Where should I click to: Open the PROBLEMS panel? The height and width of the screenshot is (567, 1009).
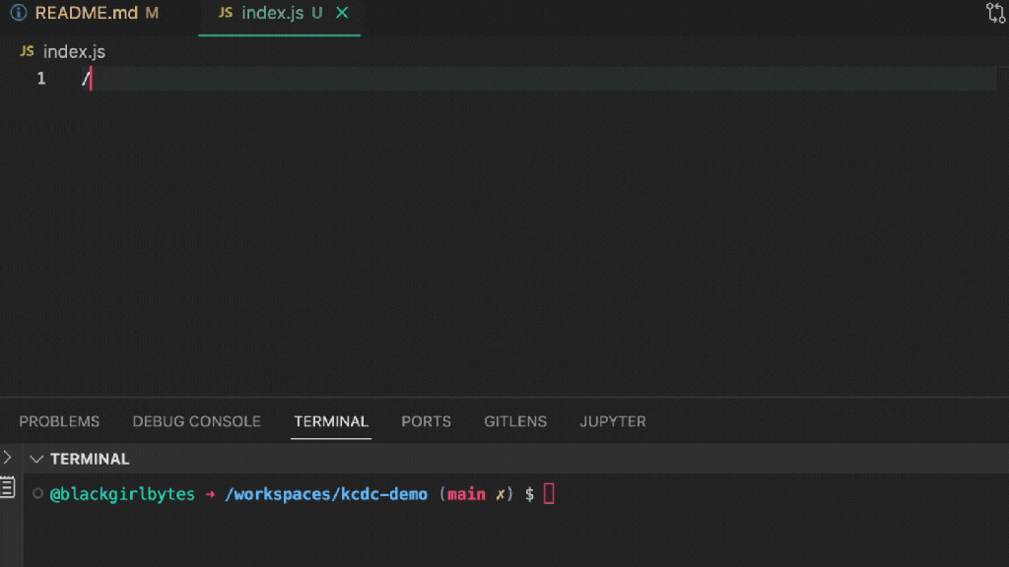pyautogui.click(x=59, y=421)
